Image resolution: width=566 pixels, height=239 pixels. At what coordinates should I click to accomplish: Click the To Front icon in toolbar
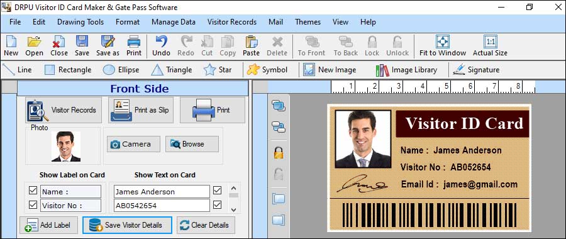(x=312, y=42)
